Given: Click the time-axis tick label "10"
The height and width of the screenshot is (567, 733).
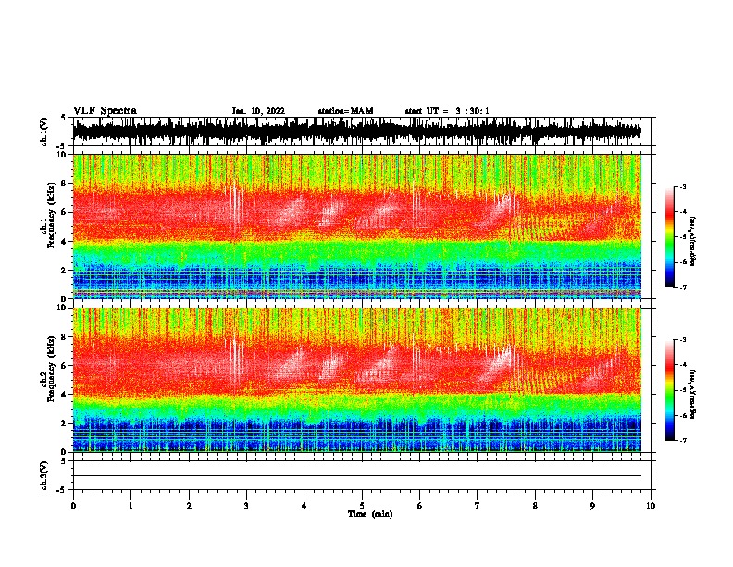Looking at the screenshot, I should click(651, 506).
